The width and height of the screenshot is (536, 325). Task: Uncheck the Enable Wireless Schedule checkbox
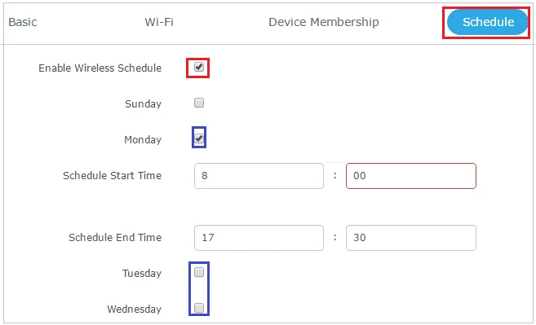tap(199, 67)
